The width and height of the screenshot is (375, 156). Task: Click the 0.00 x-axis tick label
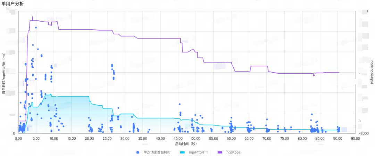coord(18,138)
